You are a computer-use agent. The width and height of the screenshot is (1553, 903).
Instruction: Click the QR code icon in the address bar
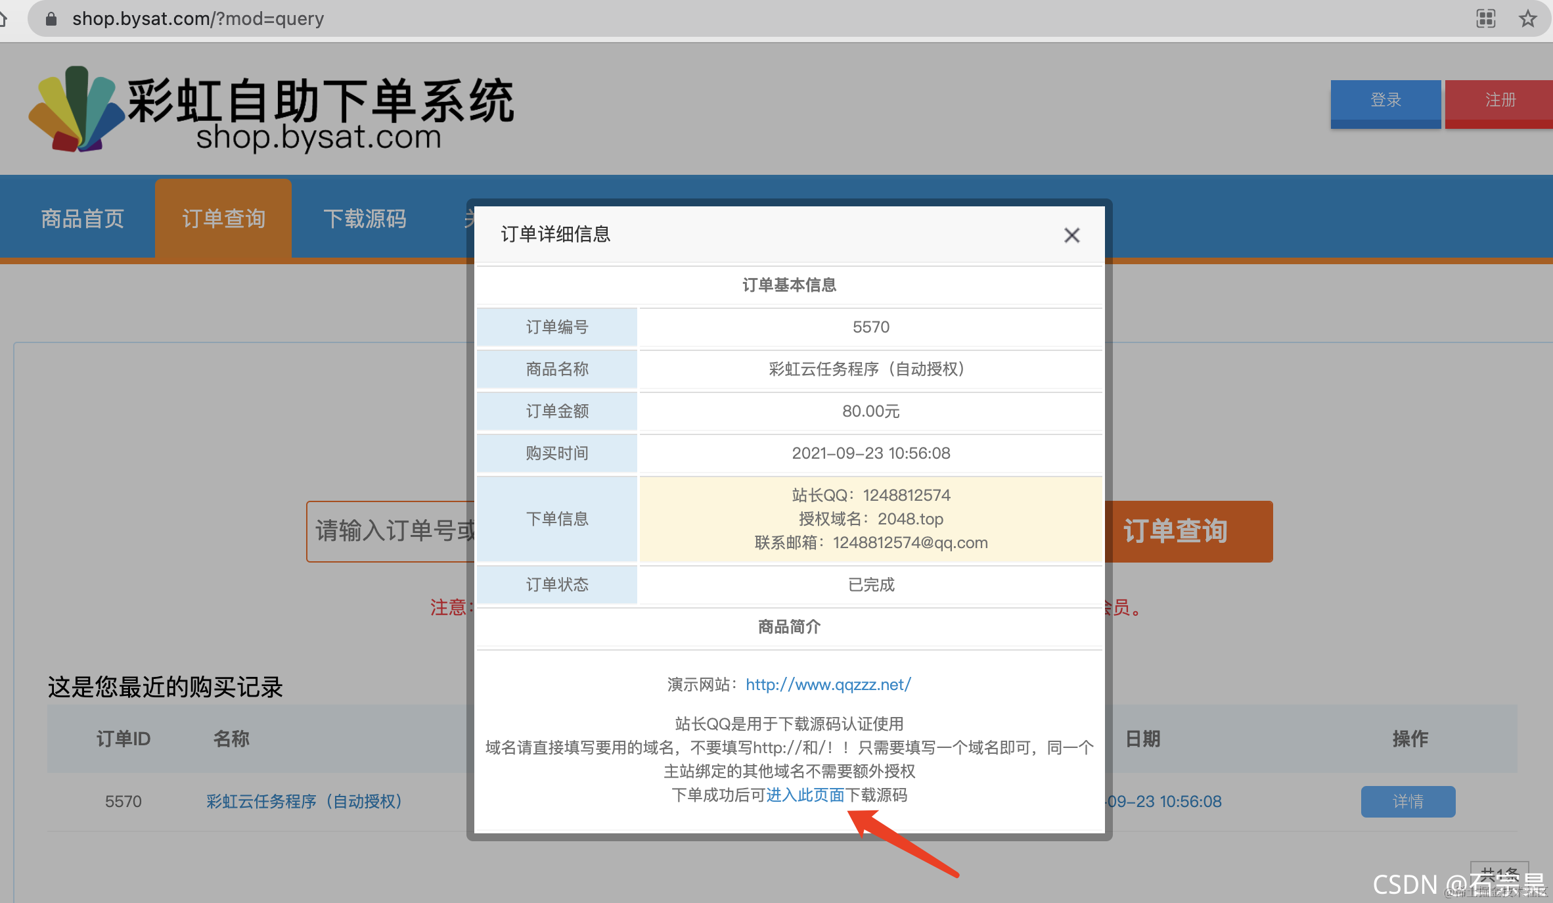click(1485, 18)
